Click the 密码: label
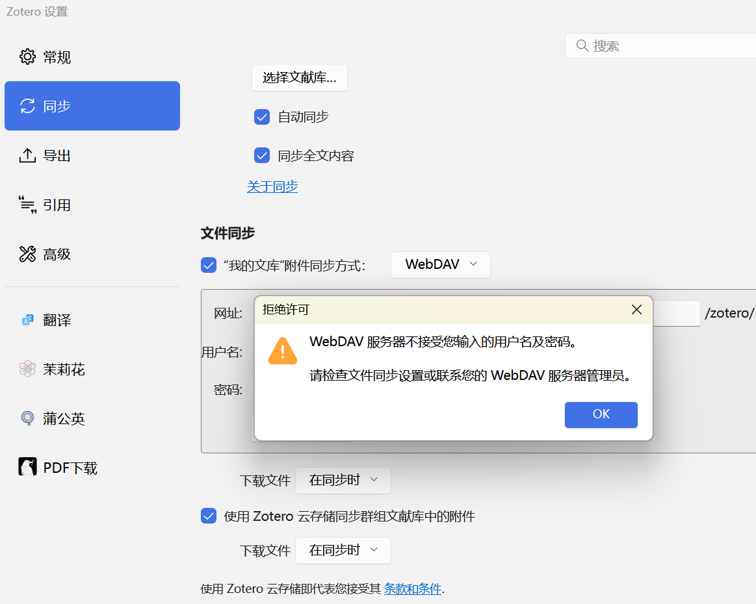The width and height of the screenshot is (756, 604). pyautogui.click(x=228, y=390)
